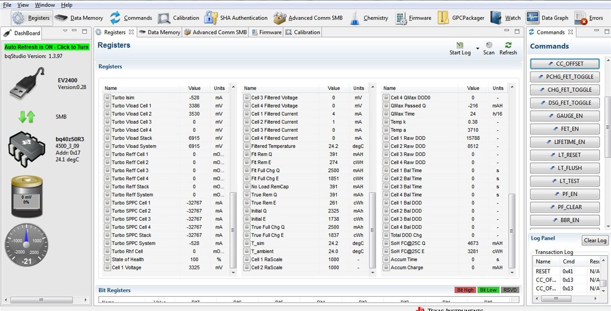Open the GPCPackager toolbar item
611x311 pixels.
click(x=461, y=18)
